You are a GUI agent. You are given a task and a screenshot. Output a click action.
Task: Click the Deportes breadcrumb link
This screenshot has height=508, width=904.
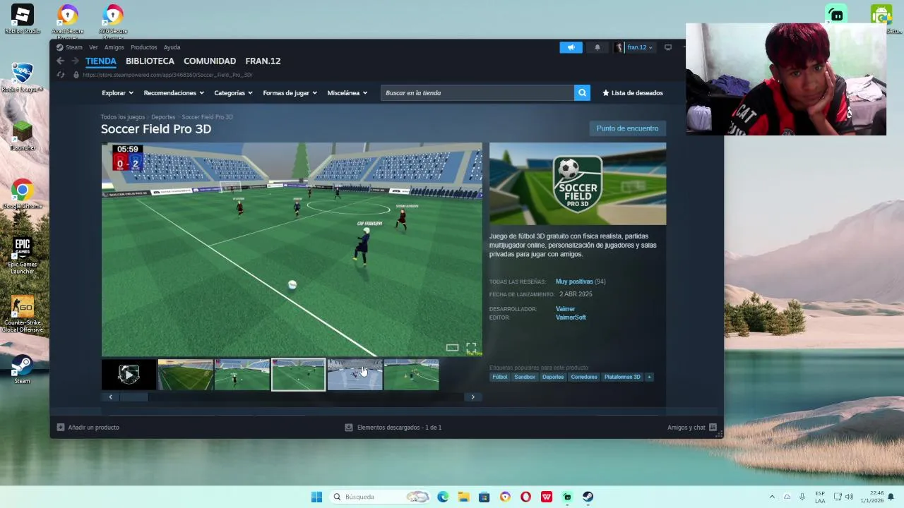163,117
